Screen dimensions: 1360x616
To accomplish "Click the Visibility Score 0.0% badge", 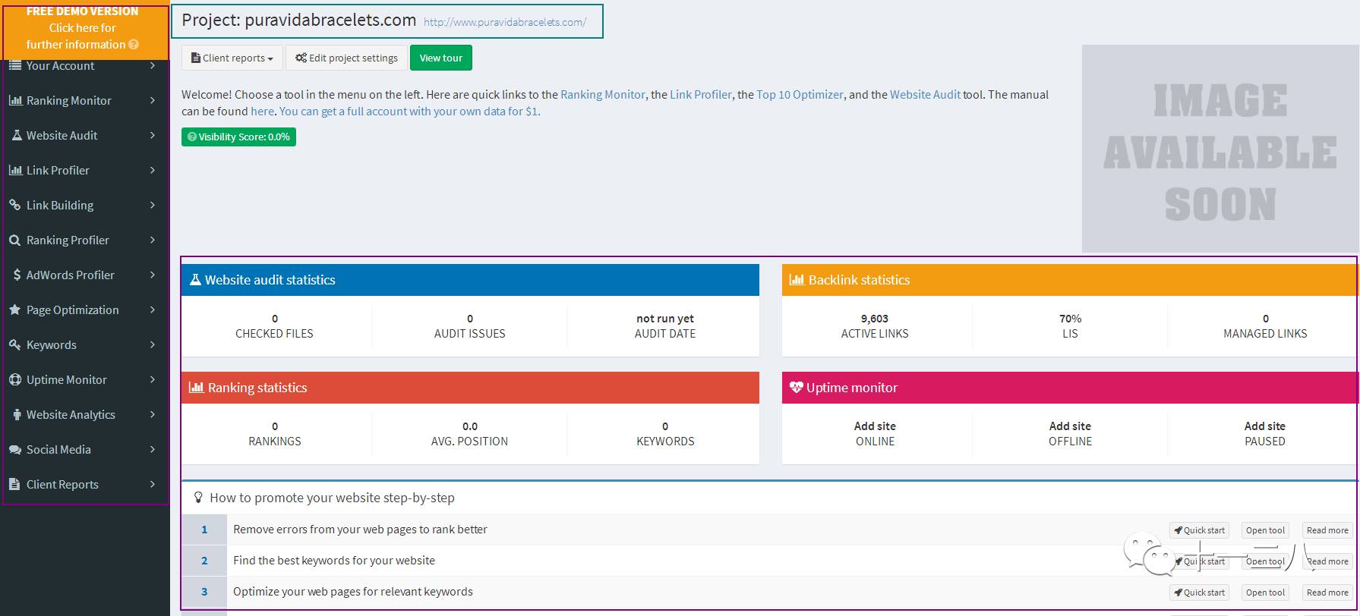I will coord(238,137).
